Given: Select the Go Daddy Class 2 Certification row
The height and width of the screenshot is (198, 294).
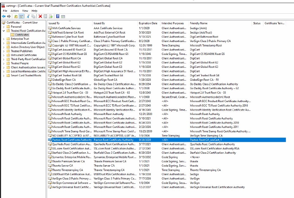Looking at the screenshot, I should pos(167,84).
